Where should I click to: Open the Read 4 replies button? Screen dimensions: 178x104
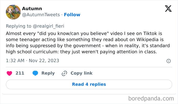point(89,84)
